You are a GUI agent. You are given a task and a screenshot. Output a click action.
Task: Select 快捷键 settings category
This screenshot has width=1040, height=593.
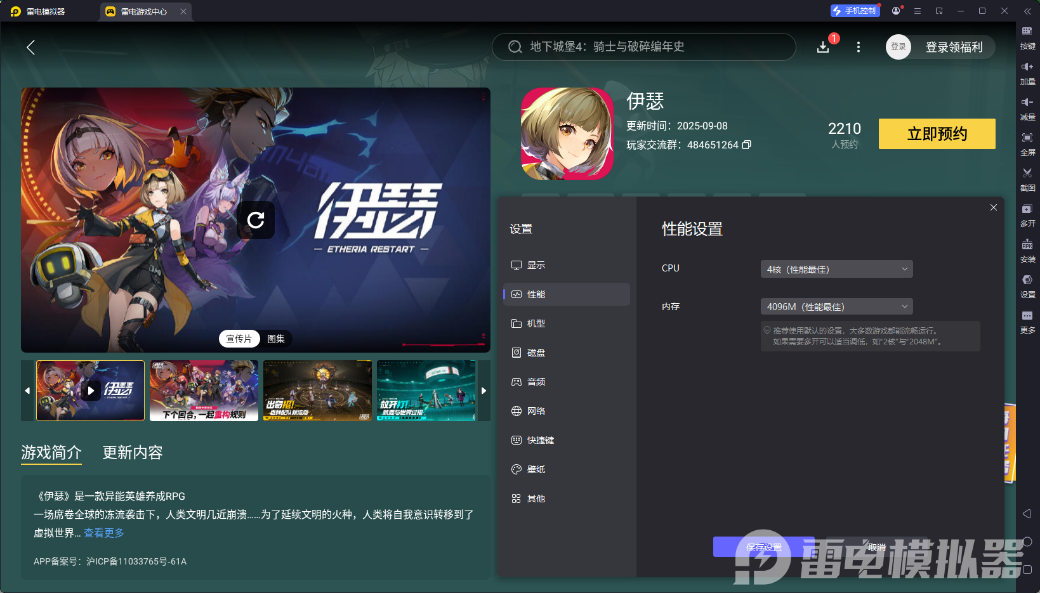(567, 440)
